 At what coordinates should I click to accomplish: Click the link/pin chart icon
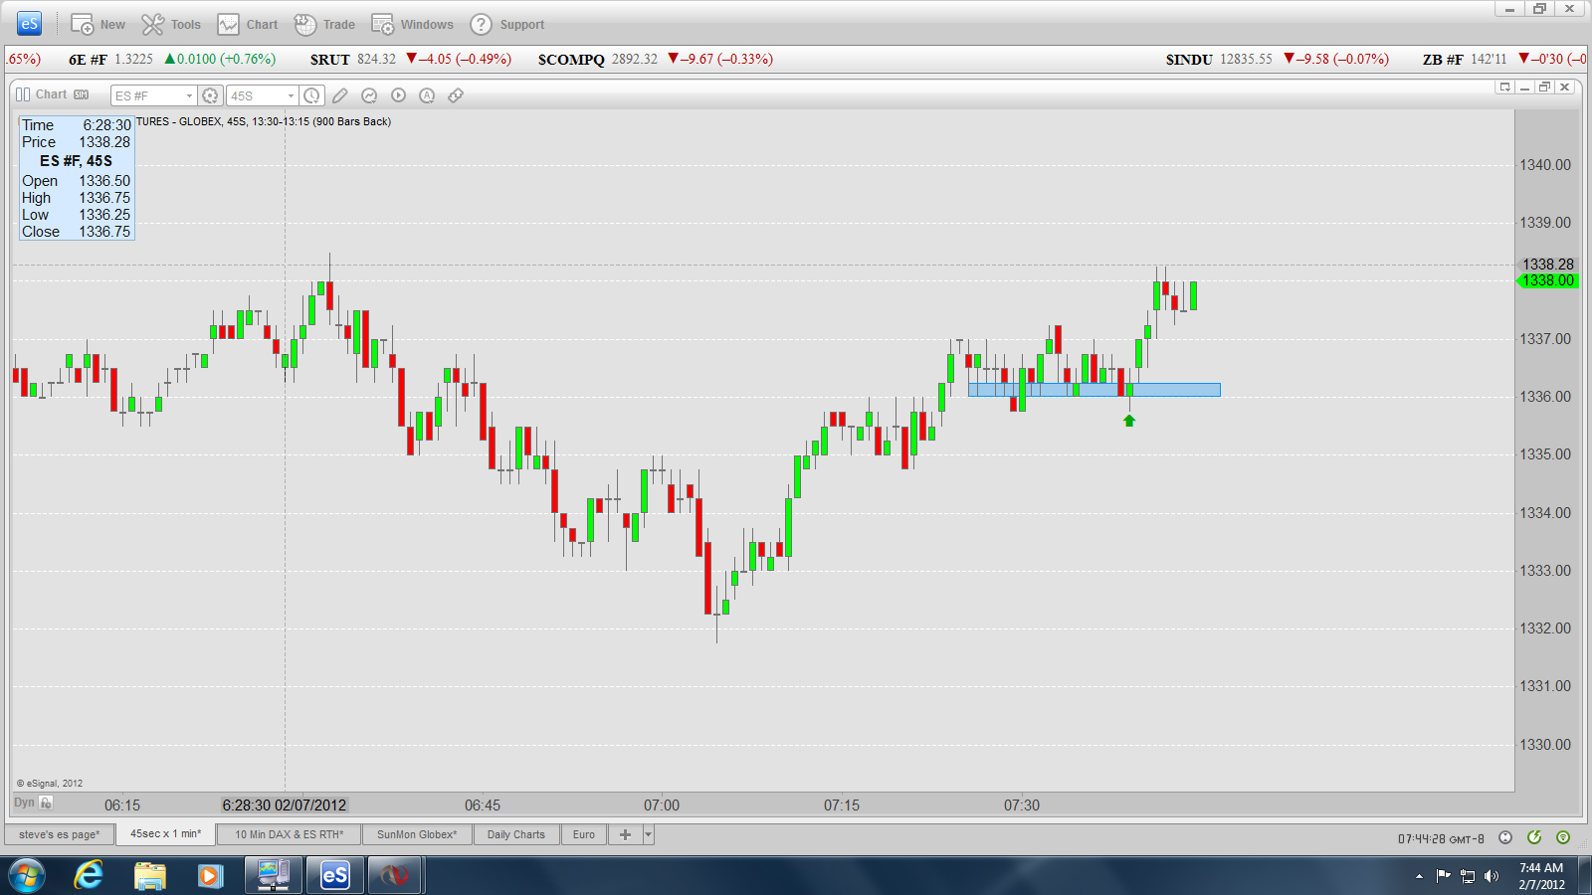(456, 95)
